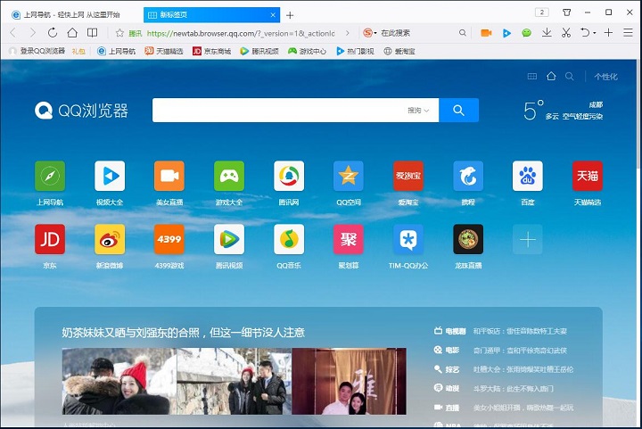Click the blue magnifier search button
642x429 pixels.
coord(458,110)
